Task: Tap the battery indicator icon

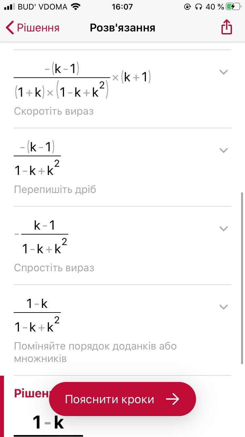Action: [233, 7]
